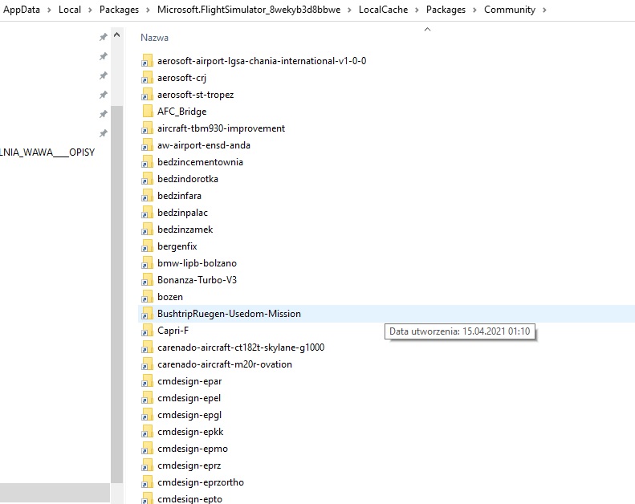Select the OPISY entry in the navigation pane
This screenshot has height=504, width=635.
click(x=47, y=152)
